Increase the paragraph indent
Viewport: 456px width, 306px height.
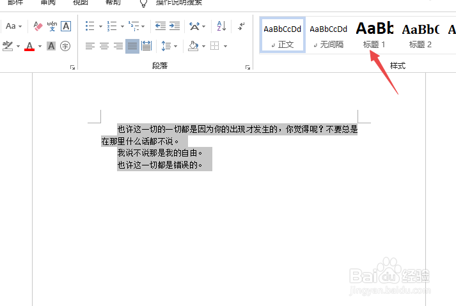point(175,26)
